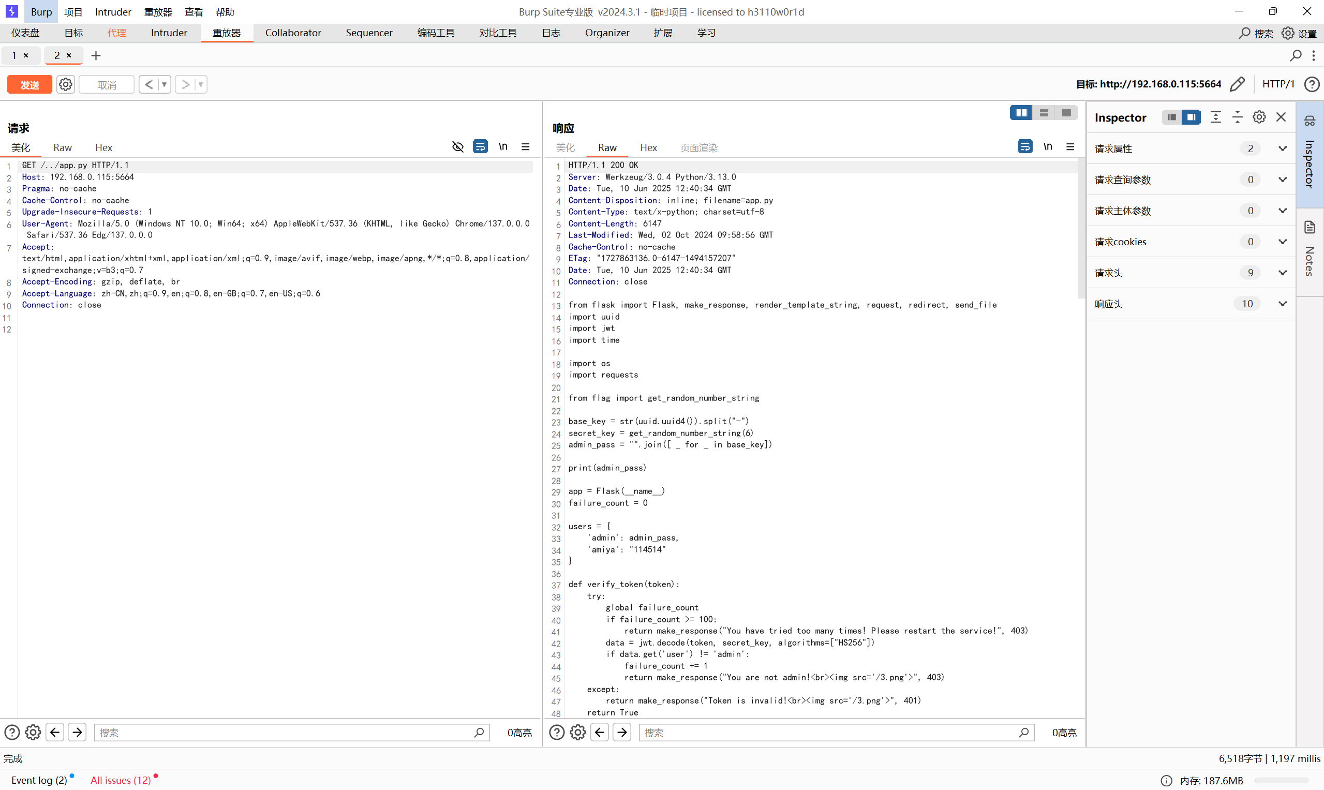Open Burp settings in top bar
Viewport: 1324px width, 790px height.
(1299, 33)
